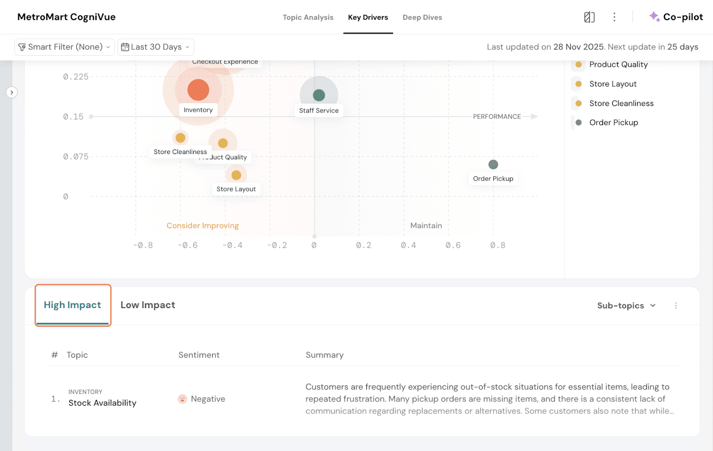Open the Smart Filter dropdown
Image resolution: width=713 pixels, height=451 pixels.
pos(65,47)
